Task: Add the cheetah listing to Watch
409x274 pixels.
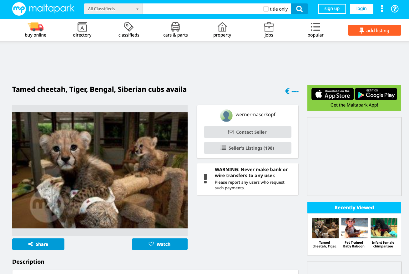Action: click(x=159, y=244)
